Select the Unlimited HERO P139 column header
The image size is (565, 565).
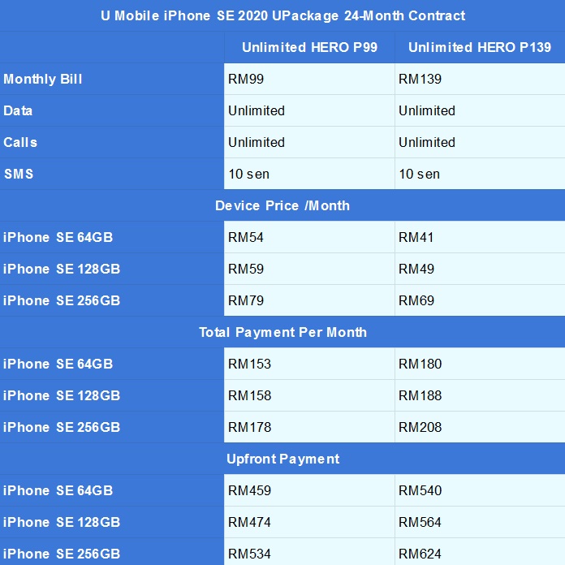(x=480, y=47)
